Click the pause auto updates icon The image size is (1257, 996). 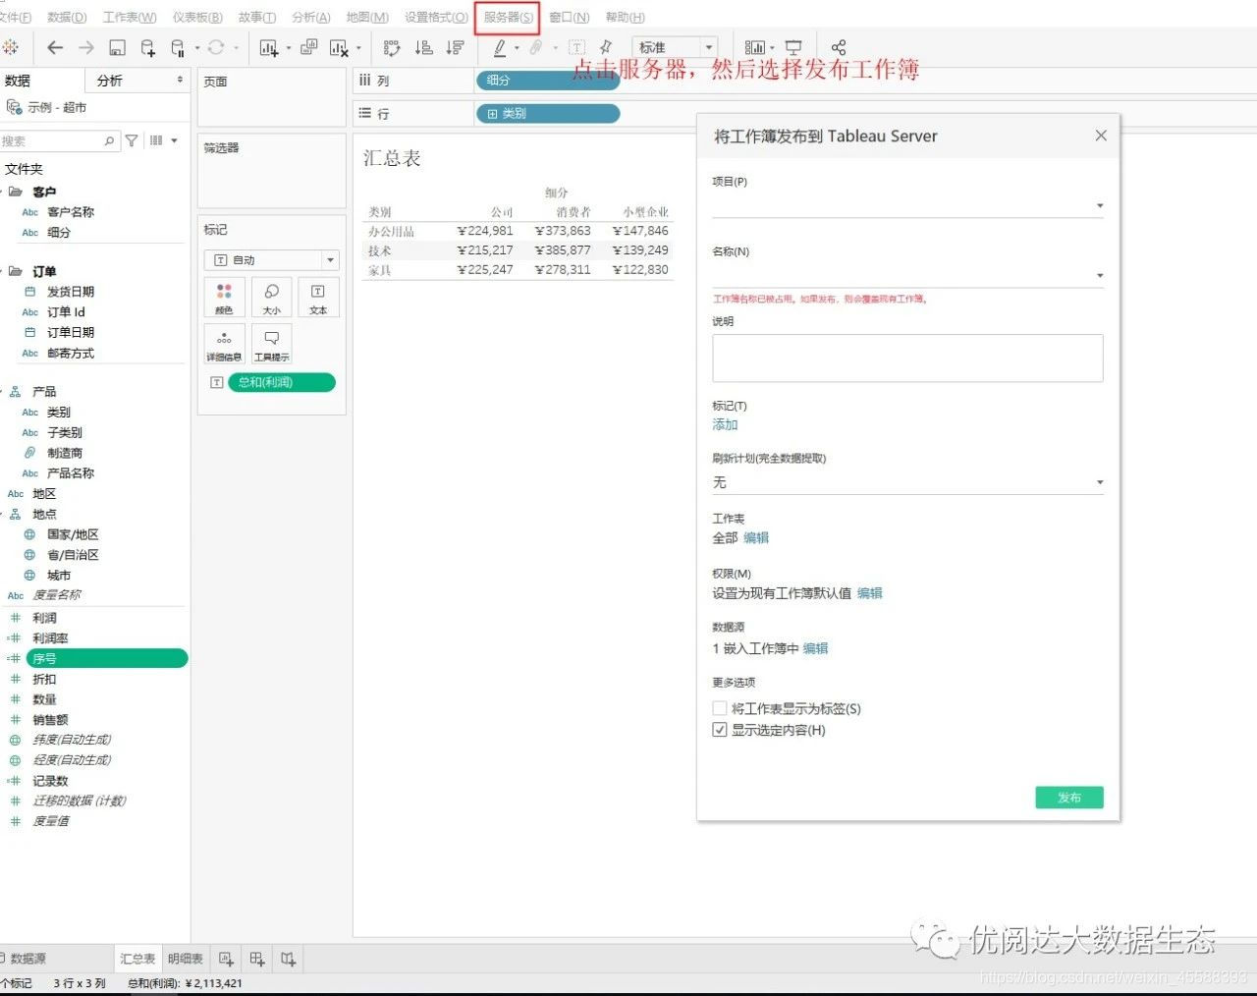[x=178, y=47]
